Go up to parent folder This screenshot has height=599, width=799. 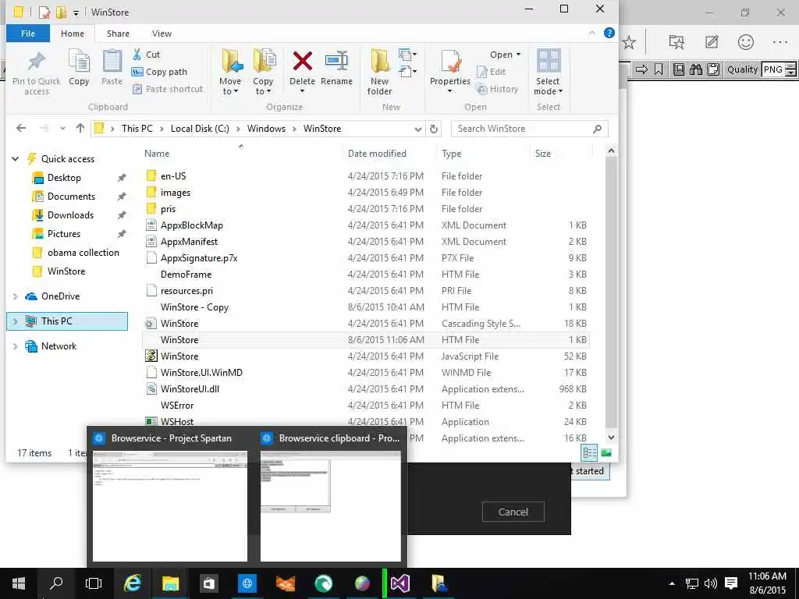point(80,129)
